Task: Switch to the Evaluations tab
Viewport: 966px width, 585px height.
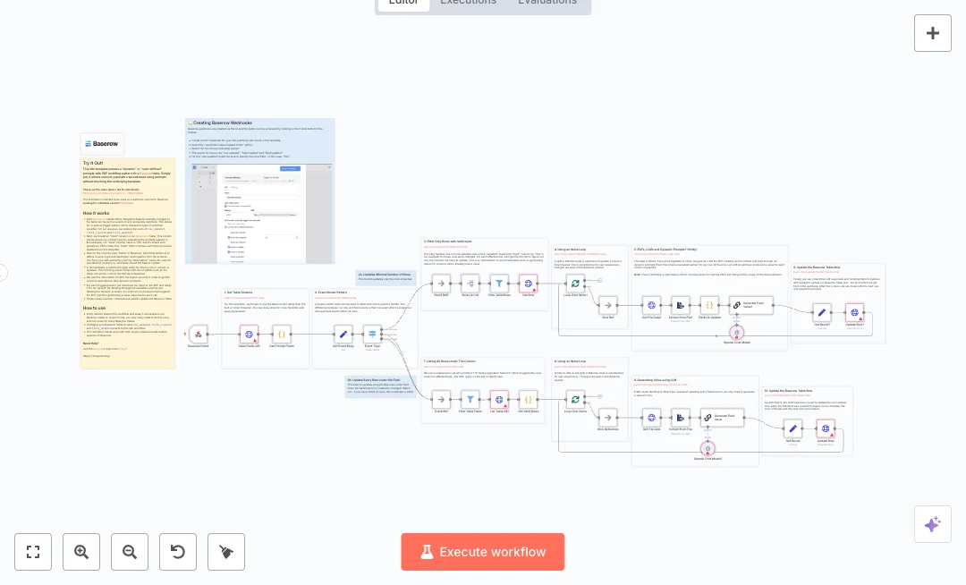Action: coord(547,3)
